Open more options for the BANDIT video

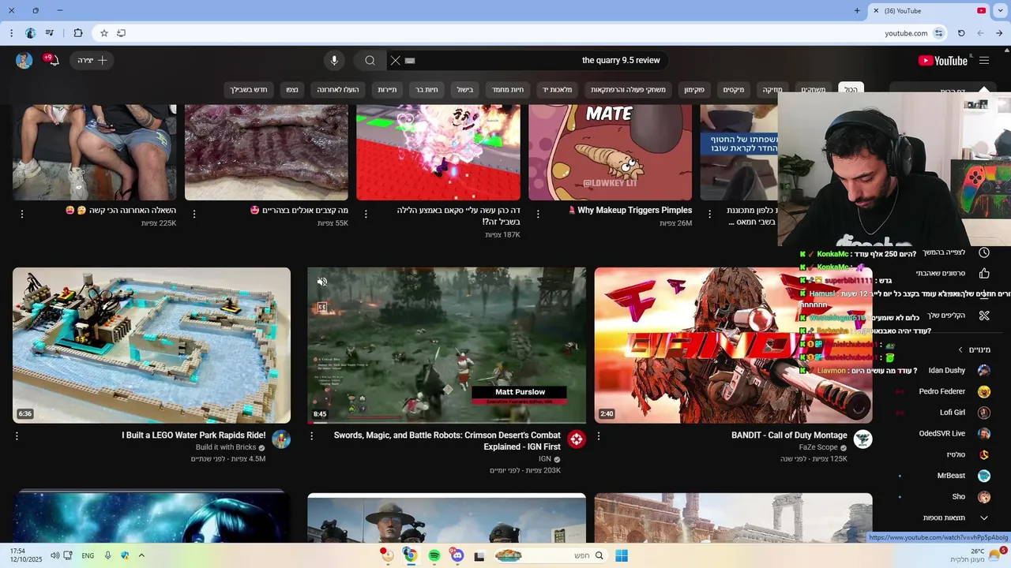[598, 435]
